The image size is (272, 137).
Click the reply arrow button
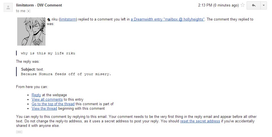254,5
